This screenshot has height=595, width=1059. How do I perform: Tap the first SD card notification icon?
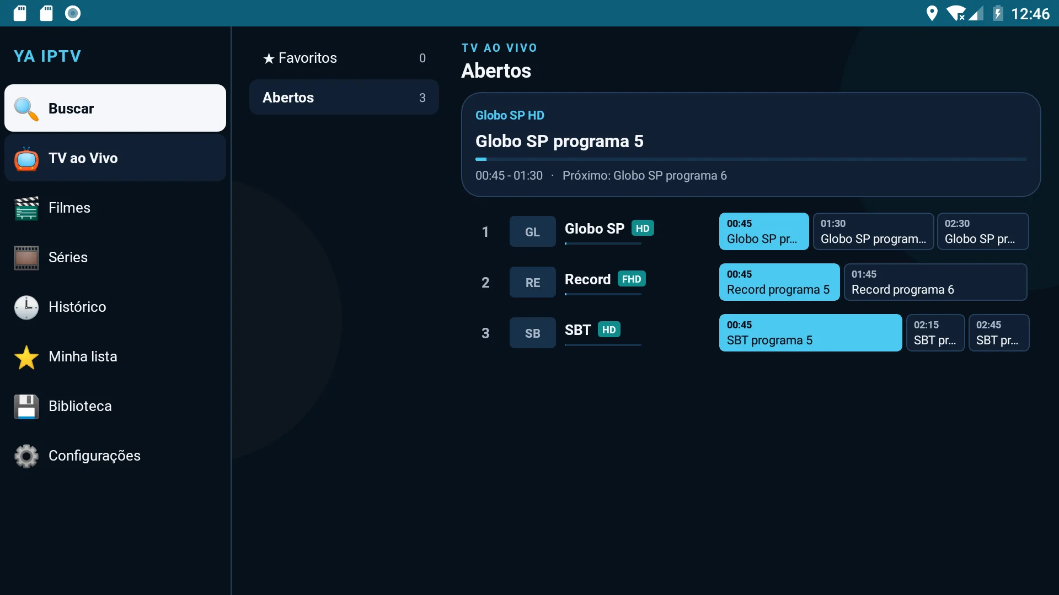tap(20, 13)
